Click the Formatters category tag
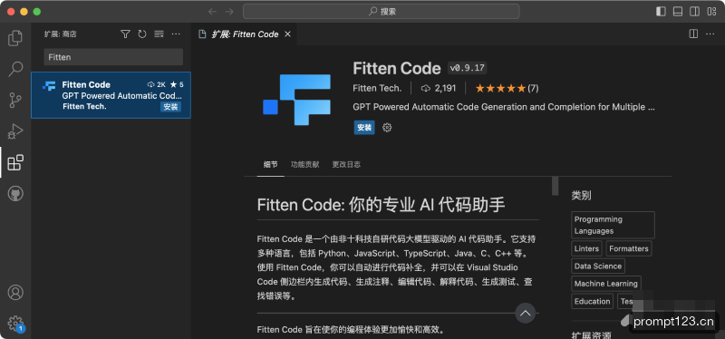The image size is (725, 339). pyautogui.click(x=629, y=248)
